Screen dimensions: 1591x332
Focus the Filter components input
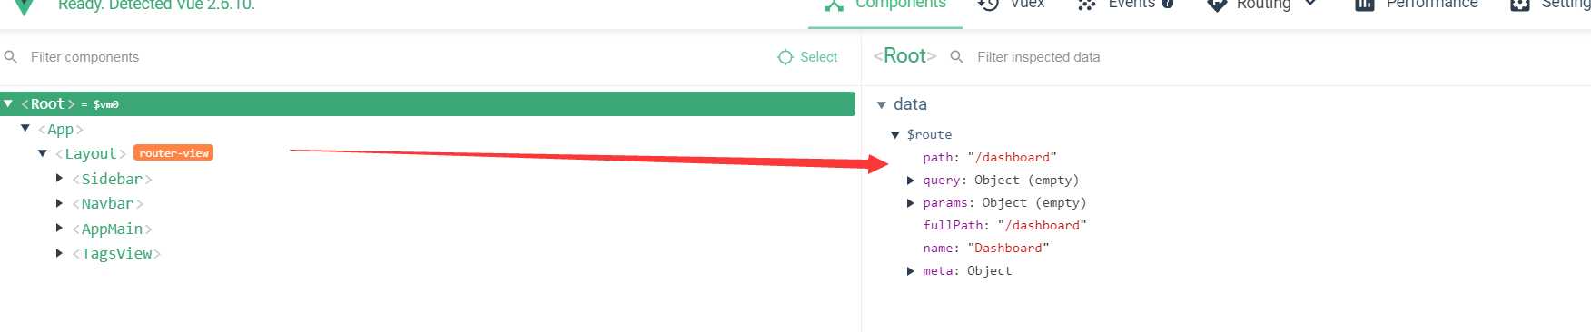[390, 57]
